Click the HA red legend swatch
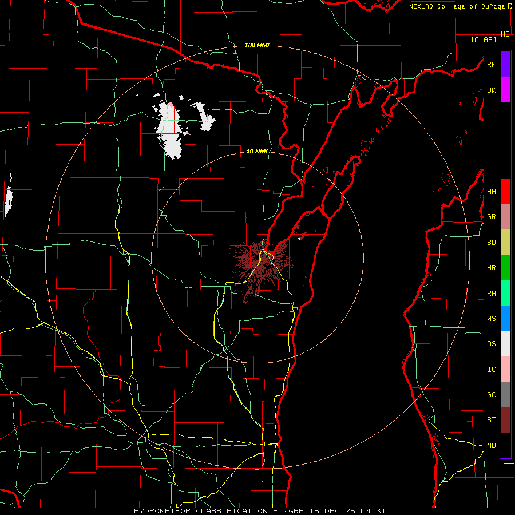515x515 pixels. pos(505,191)
